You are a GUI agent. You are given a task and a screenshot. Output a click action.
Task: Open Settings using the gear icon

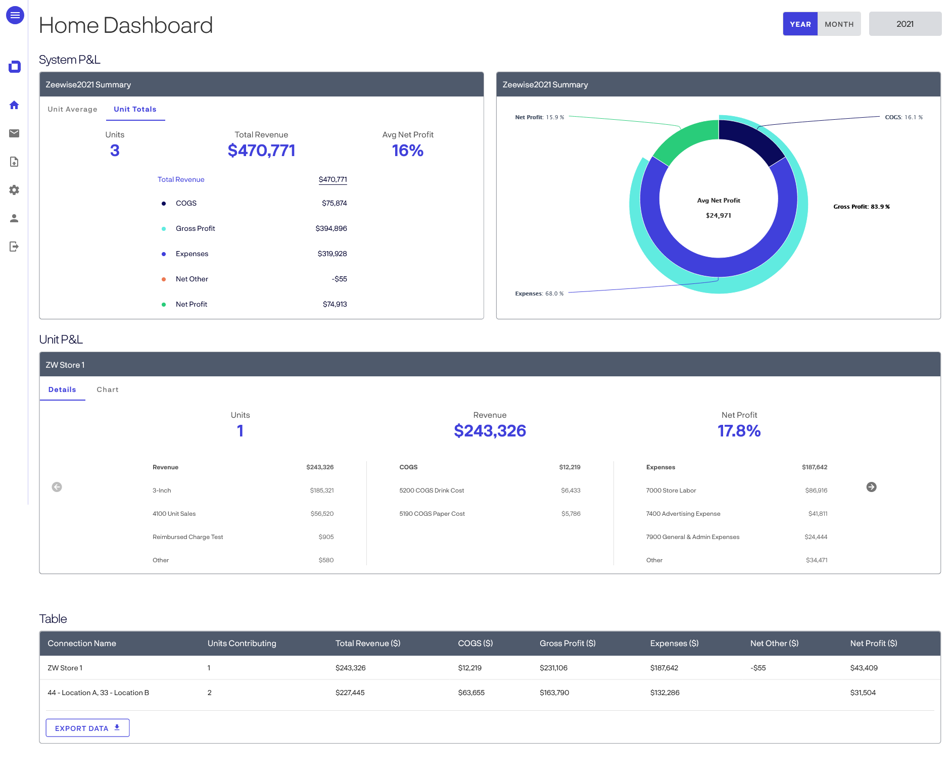click(x=14, y=190)
